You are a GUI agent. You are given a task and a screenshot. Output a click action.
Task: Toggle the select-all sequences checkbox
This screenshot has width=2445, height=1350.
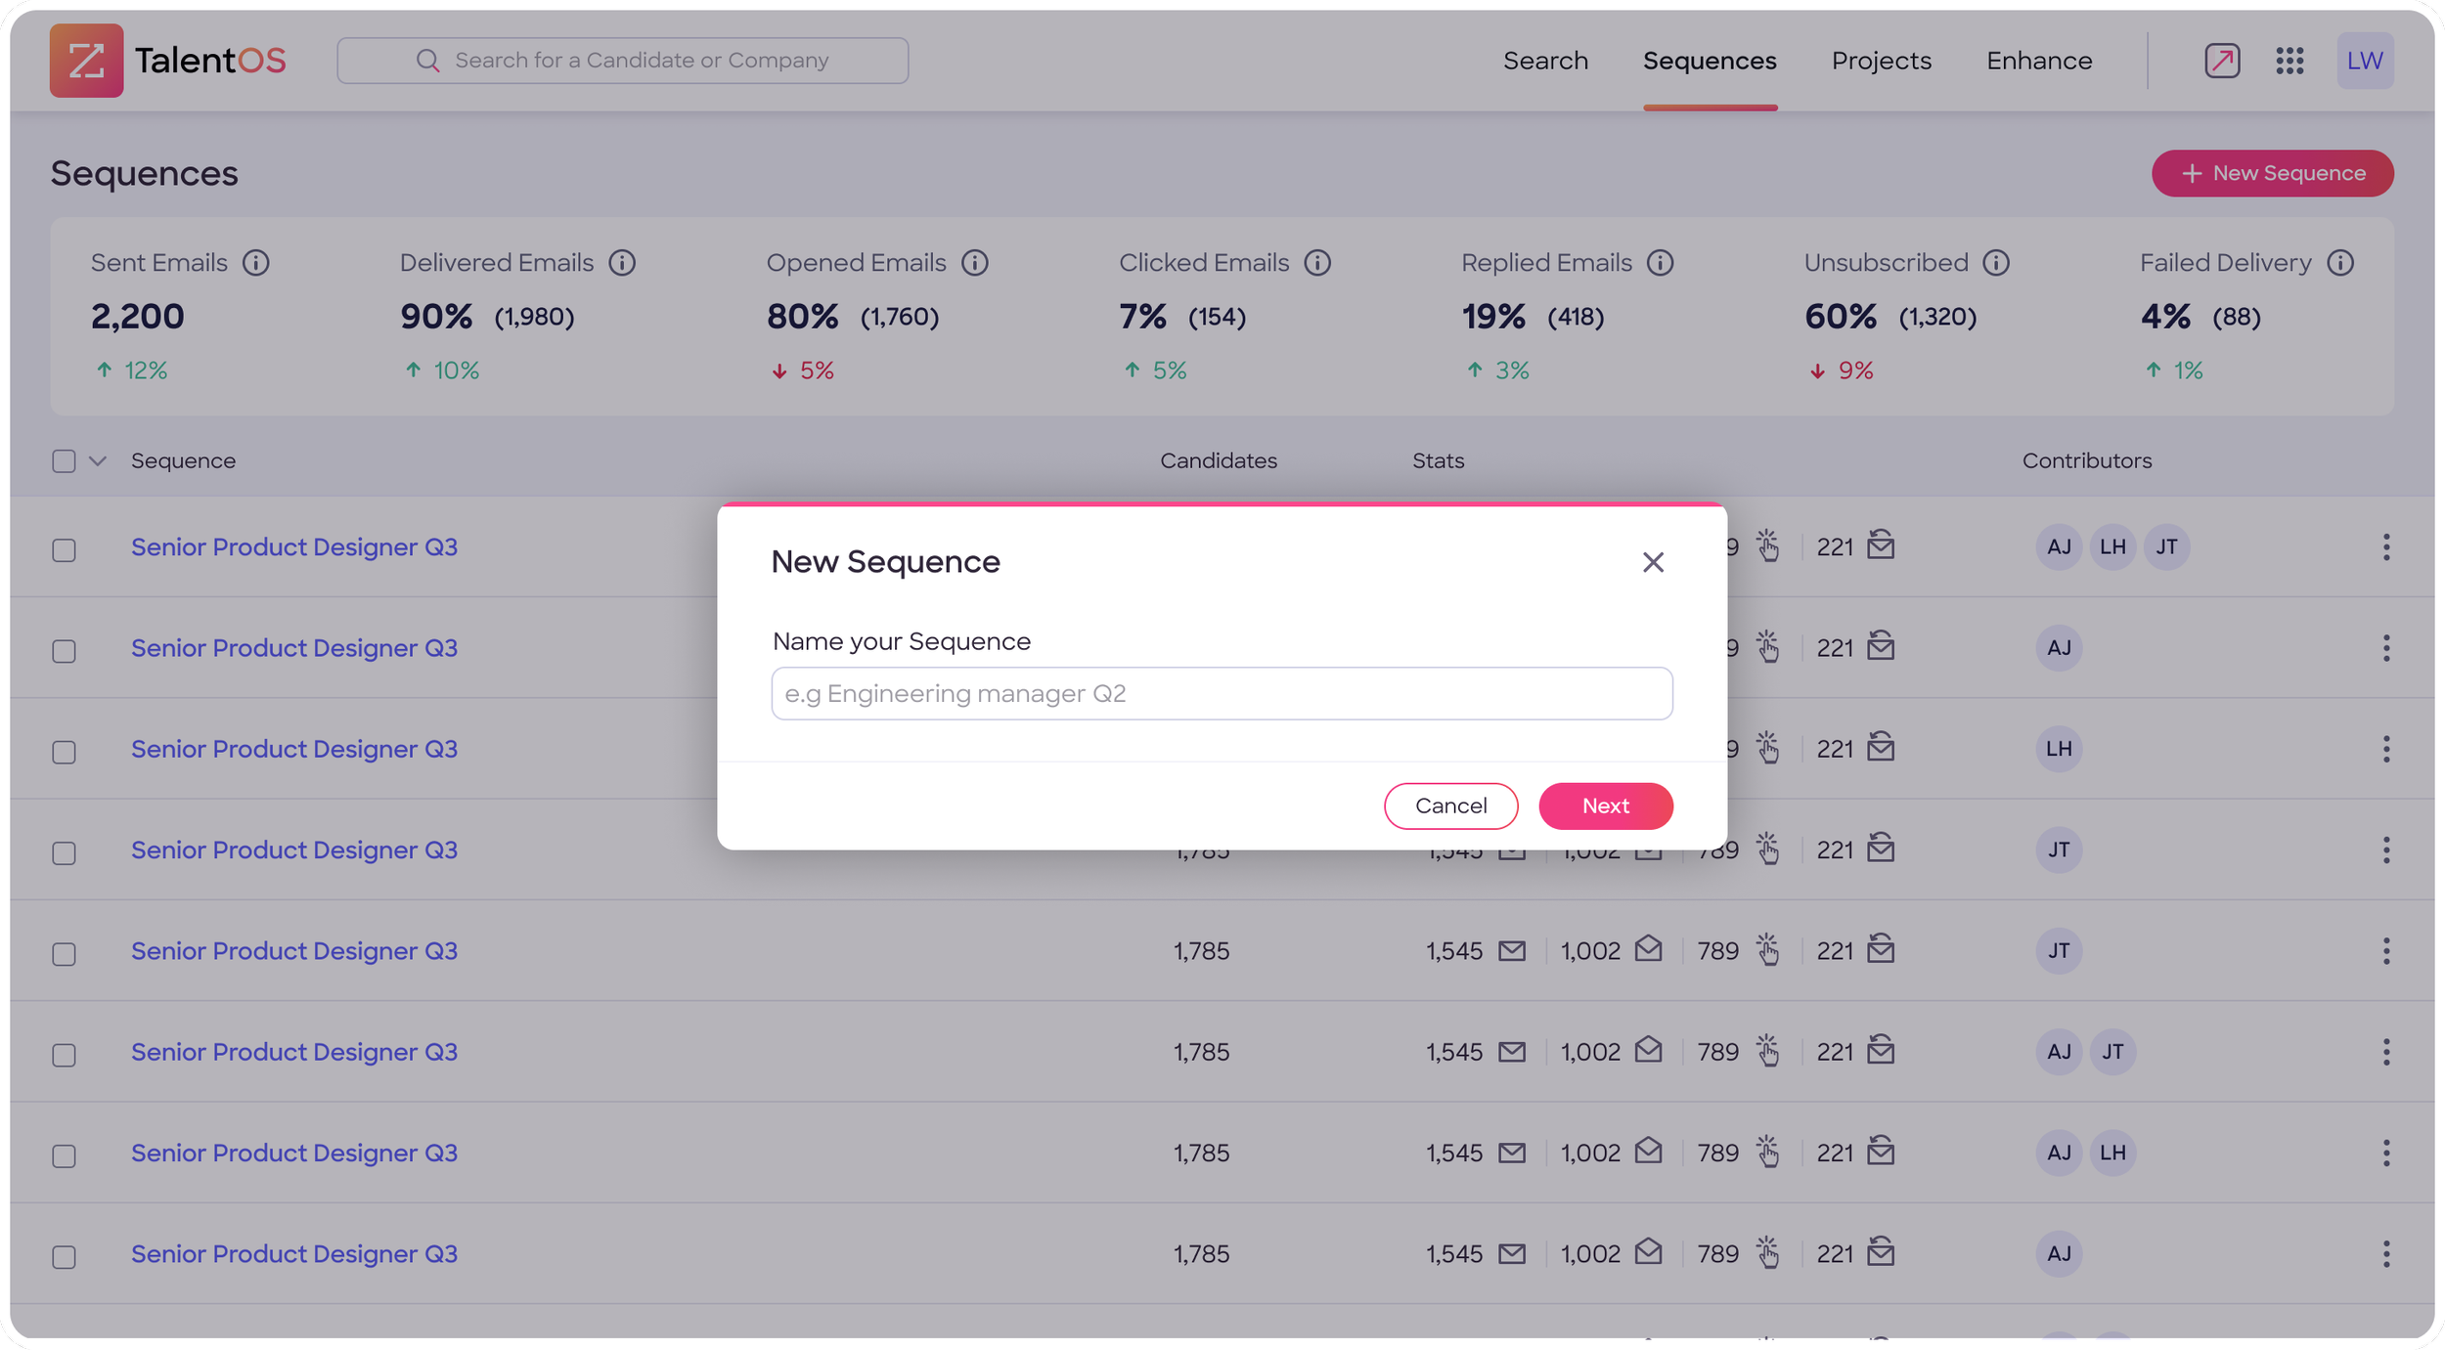click(64, 461)
